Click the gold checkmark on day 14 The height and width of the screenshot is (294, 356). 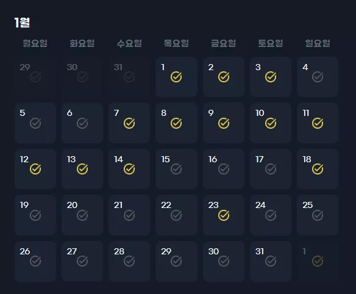(x=129, y=169)
